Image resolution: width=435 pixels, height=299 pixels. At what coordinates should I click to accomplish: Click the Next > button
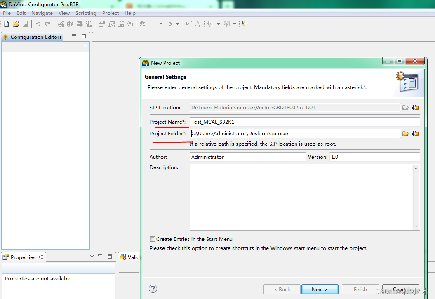pyautogui.click(x=320, y=289)
